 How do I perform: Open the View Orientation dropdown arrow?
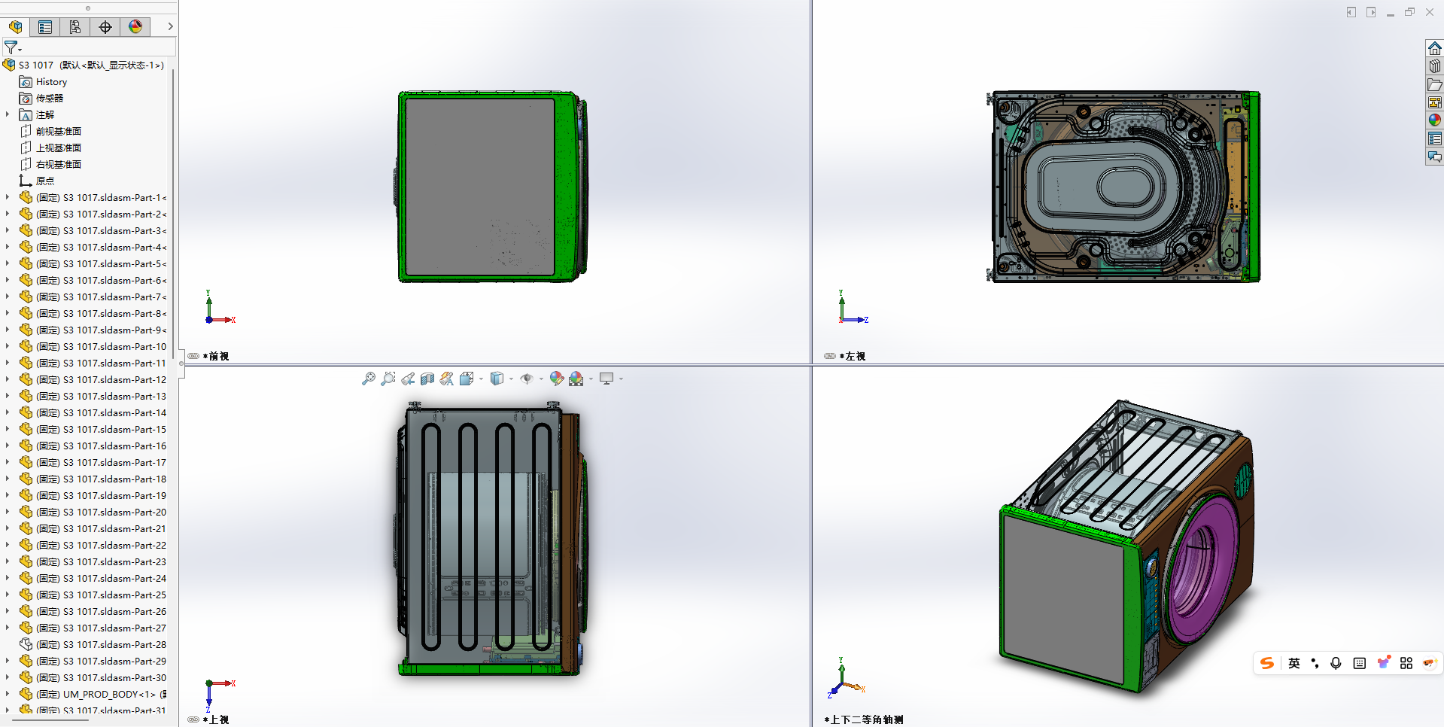(x=482, y=379)
